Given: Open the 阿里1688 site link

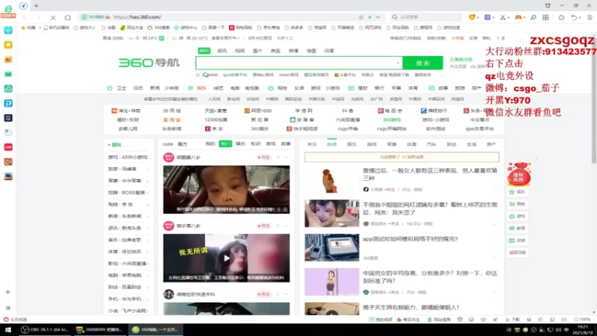Looking at the screenshot, I should [x=258, y=111].
